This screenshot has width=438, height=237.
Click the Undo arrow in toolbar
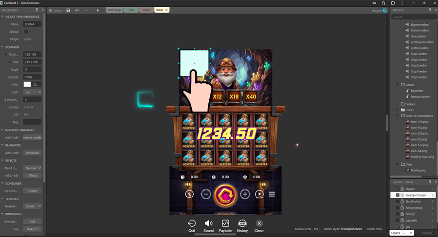pyautogui.click(x=77, y=10)
